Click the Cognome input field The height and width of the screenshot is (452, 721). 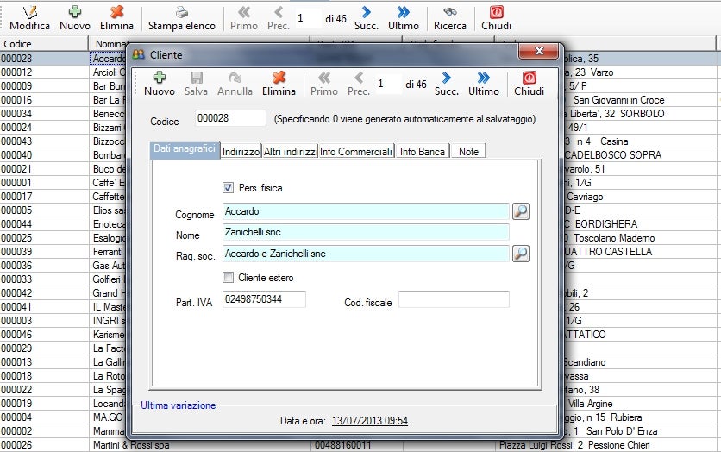click(x=366, y=211)
